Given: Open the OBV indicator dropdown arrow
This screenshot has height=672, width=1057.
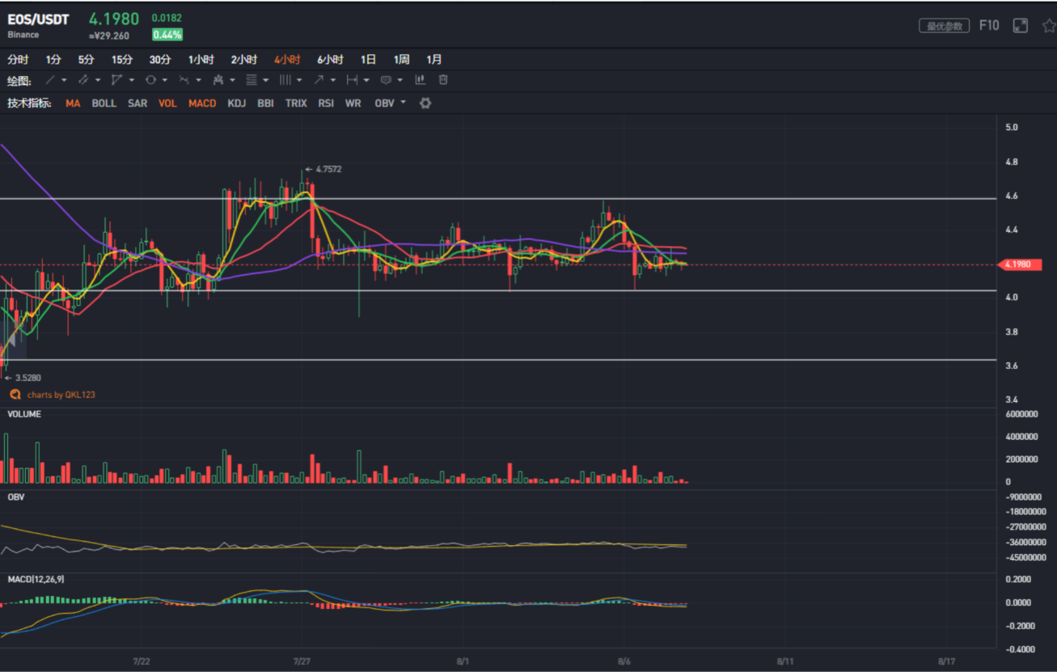Looking at the screenshot, I should click(x=403, y=103).
